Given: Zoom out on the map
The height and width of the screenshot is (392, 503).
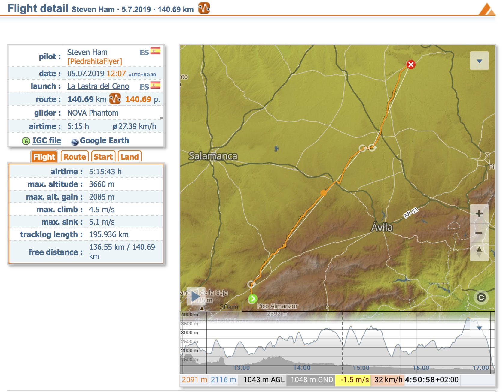Looking at the screenshot, I should point(479,233).
